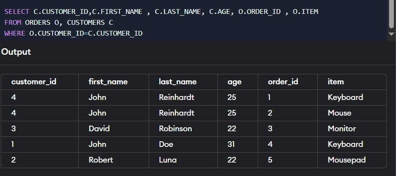Image resolution: width=396 pixels, height=176 pixels.
Task: Click the SELECT keyword in the query
Action: (x=17, y=12)
